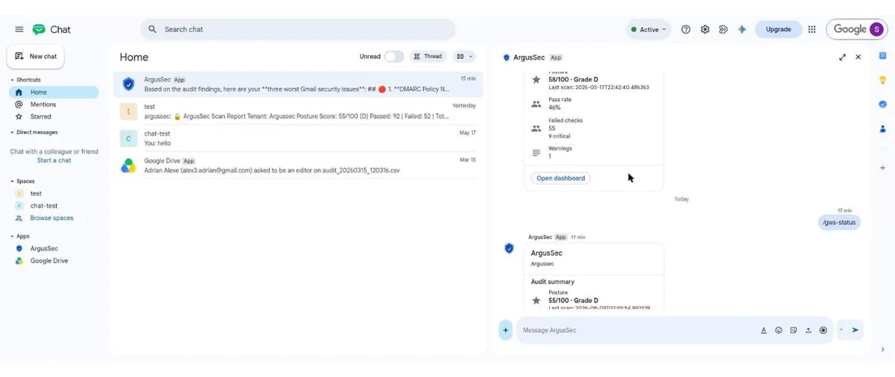Open the Google account avatar S
Viewport: 895px width, 377px height.
tap(876, 29)
